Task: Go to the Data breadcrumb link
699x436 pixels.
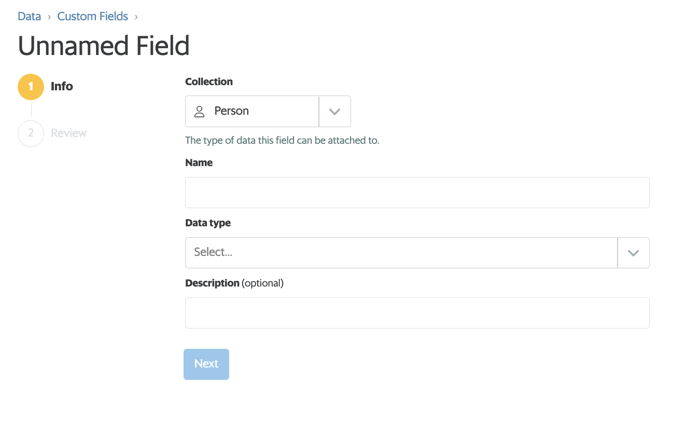Action: click(x=29, y=16)
